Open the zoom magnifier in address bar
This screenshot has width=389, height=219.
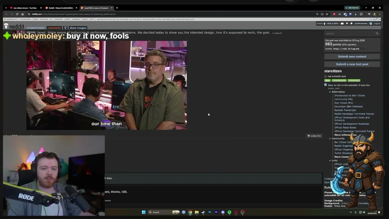[317, 14]
